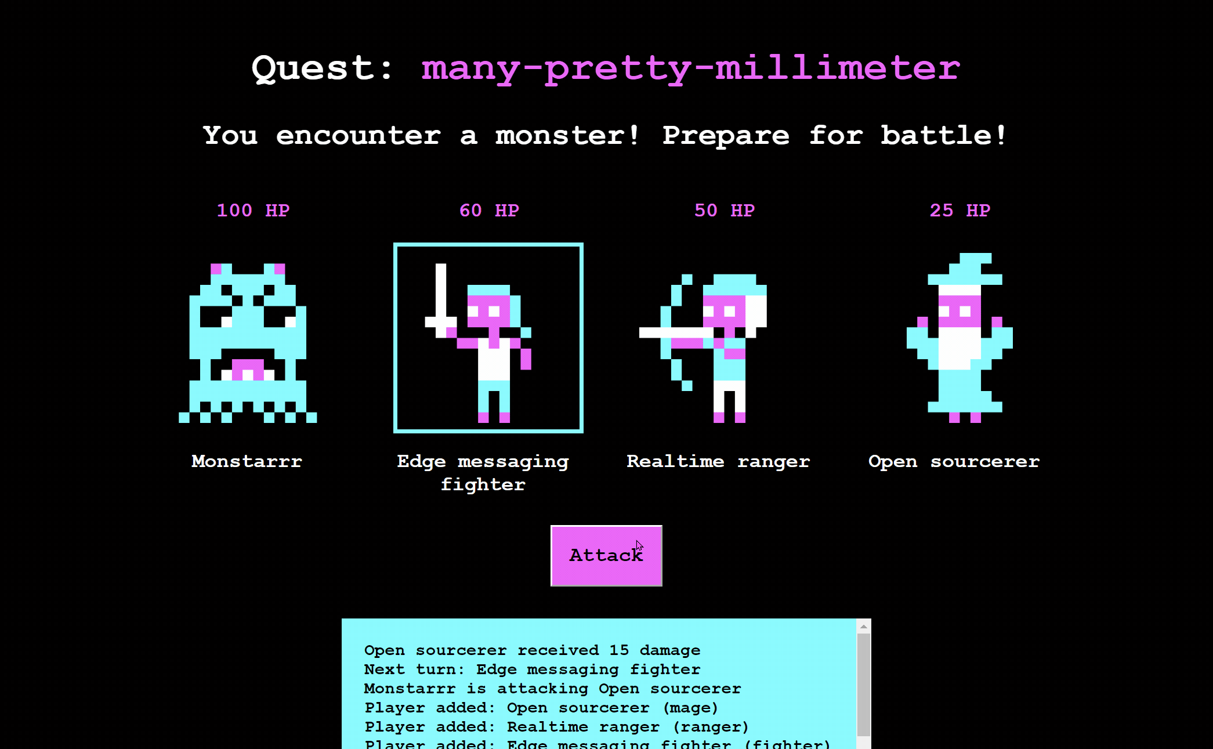Click the 25 HP Open sourcerer icon

[x=954, y=338]
